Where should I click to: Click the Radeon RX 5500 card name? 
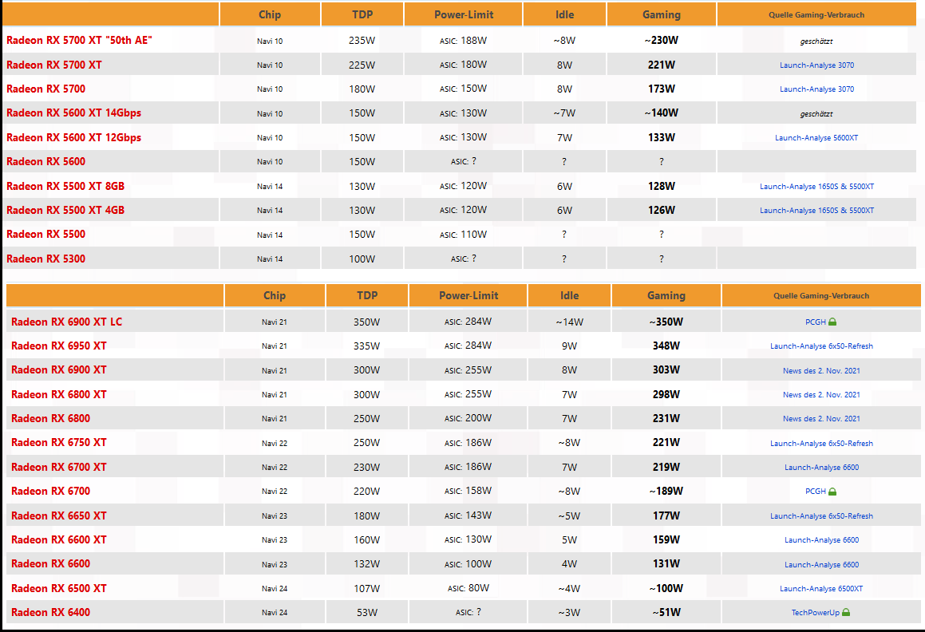click(45, 235)
